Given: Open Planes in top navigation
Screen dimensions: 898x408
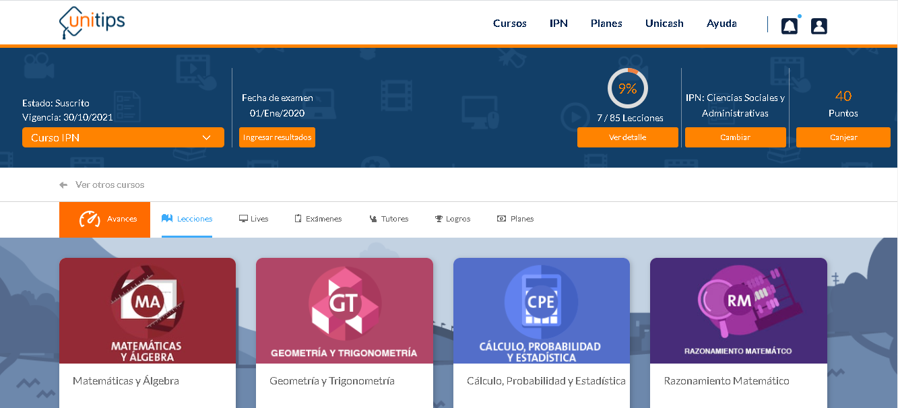Looking at the screenshot, I should point(606,24).
